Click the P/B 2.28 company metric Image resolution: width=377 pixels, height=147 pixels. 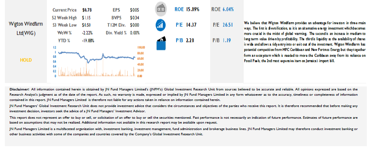click(x=185, y=41)
